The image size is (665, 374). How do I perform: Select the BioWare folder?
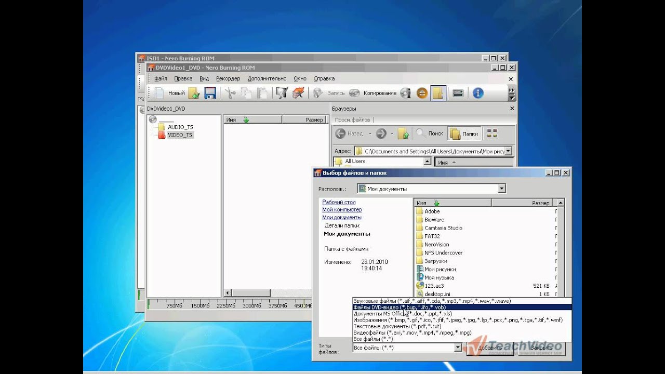pyautogui.click(x=434, y=220)
